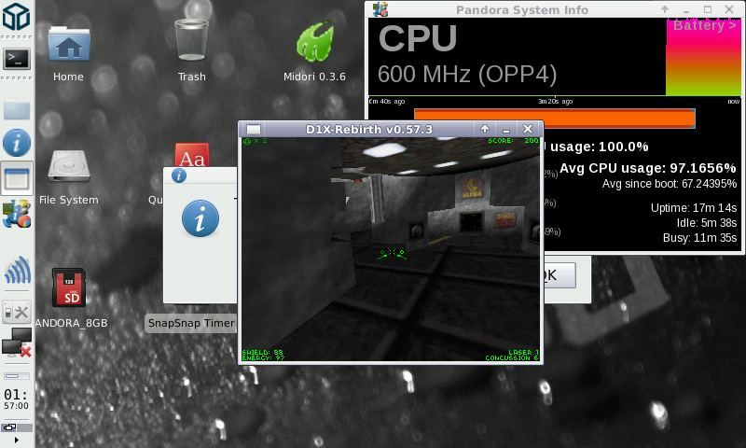Click the panel clock showing 01:57
This screenshot has width=746, height=448.
(17, 400)
